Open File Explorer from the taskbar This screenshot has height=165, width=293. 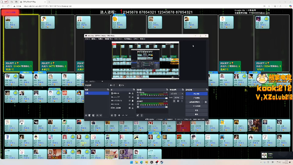pos(136,162)
